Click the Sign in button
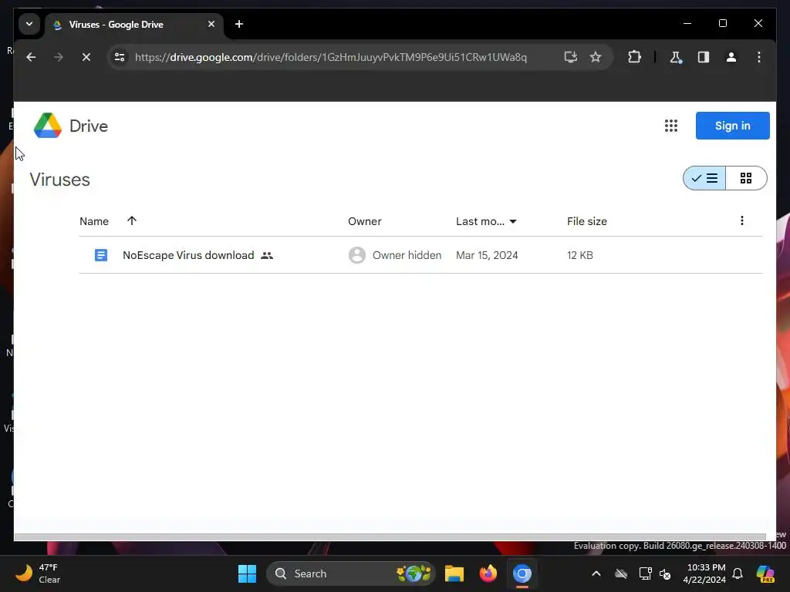 pos(732,126)
